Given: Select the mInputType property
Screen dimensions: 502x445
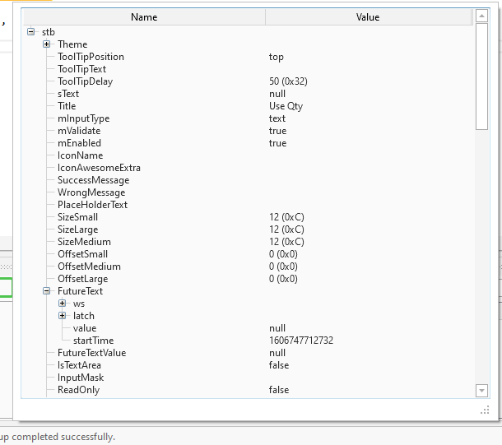Looking at the screenshot, I should point(83,118).
